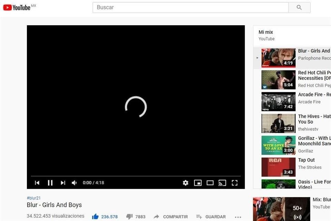Open the player settings gear
Screen dimensions: 331x221
pyautogui.click(x=185, y=183)
